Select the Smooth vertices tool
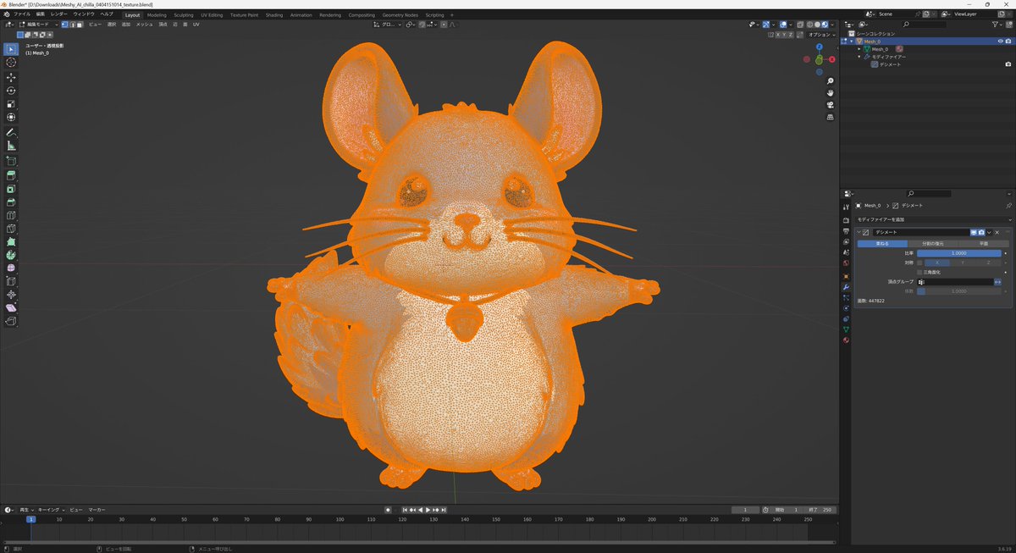The width and height of the screenshot is (1016, 553). click(11, 268)
